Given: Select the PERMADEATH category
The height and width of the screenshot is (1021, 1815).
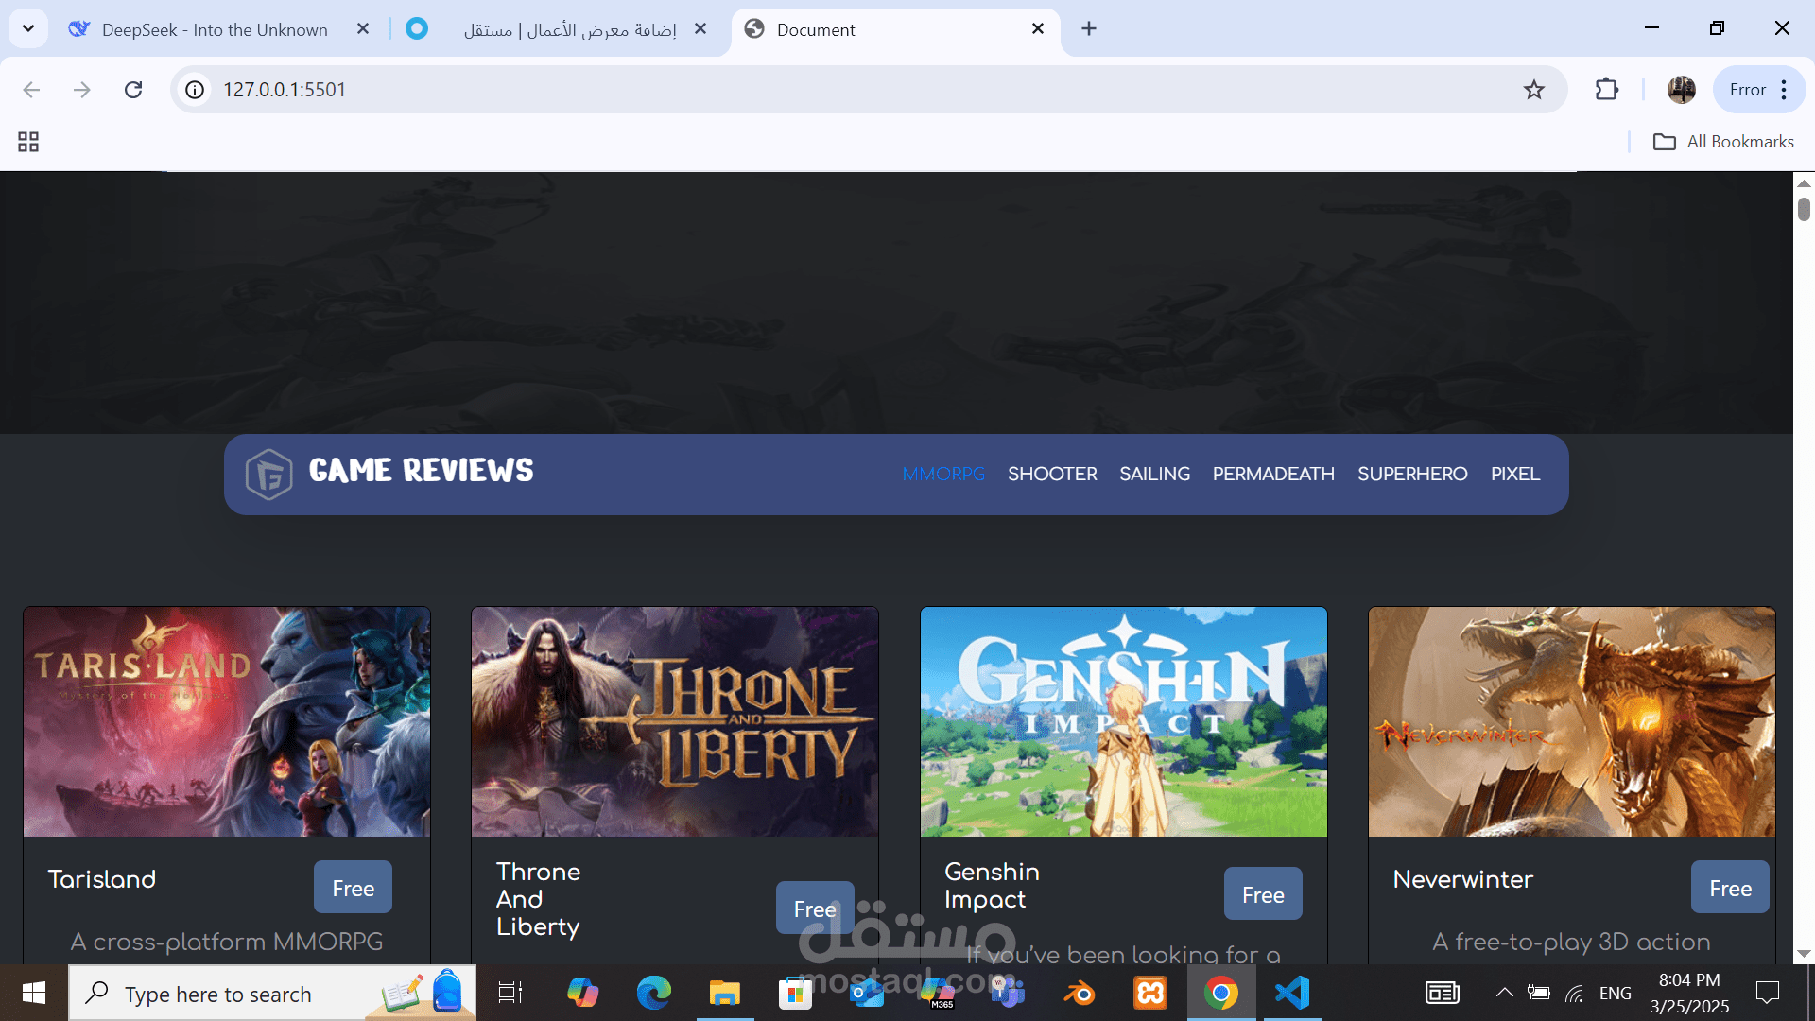Looking at the screenshot, I should click(1273, 474).
